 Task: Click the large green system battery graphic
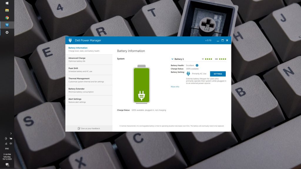(x=141, y=84)
